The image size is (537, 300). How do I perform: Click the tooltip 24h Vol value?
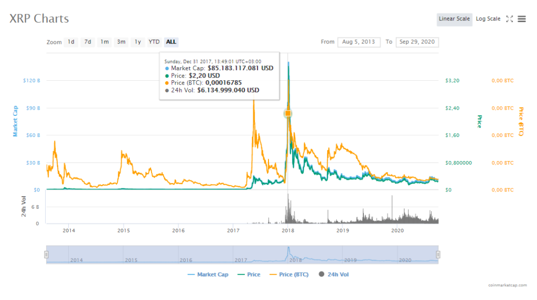[228, 90]
